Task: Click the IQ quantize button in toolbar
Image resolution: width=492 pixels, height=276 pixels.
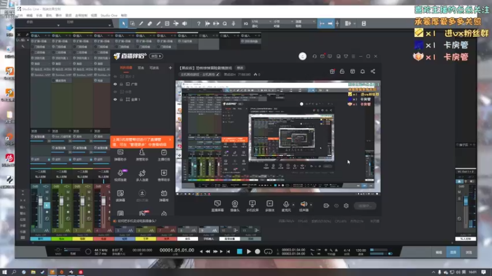Action: [245, 23]
